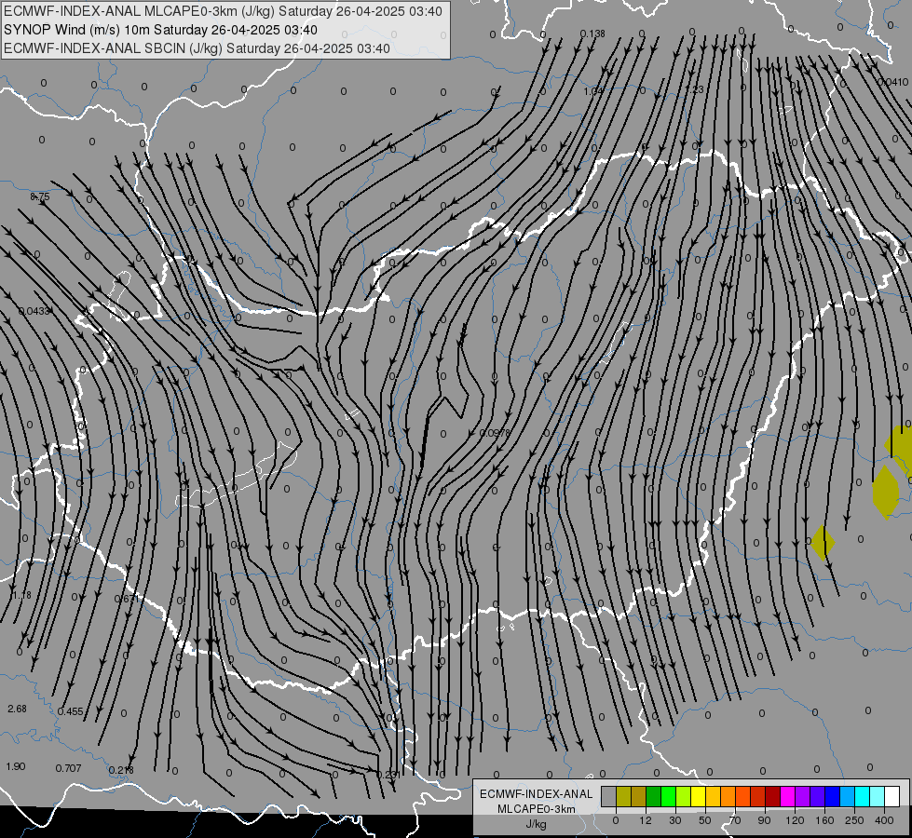Click the map value 0.707
The height and width of the screenshot is (838, 912).
coord(68,769)
